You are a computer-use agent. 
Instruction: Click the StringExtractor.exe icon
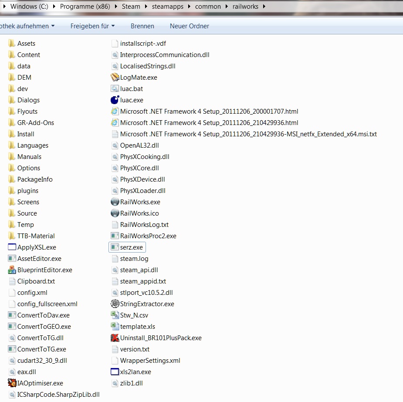pyautogui.click(x=115, y=304)
